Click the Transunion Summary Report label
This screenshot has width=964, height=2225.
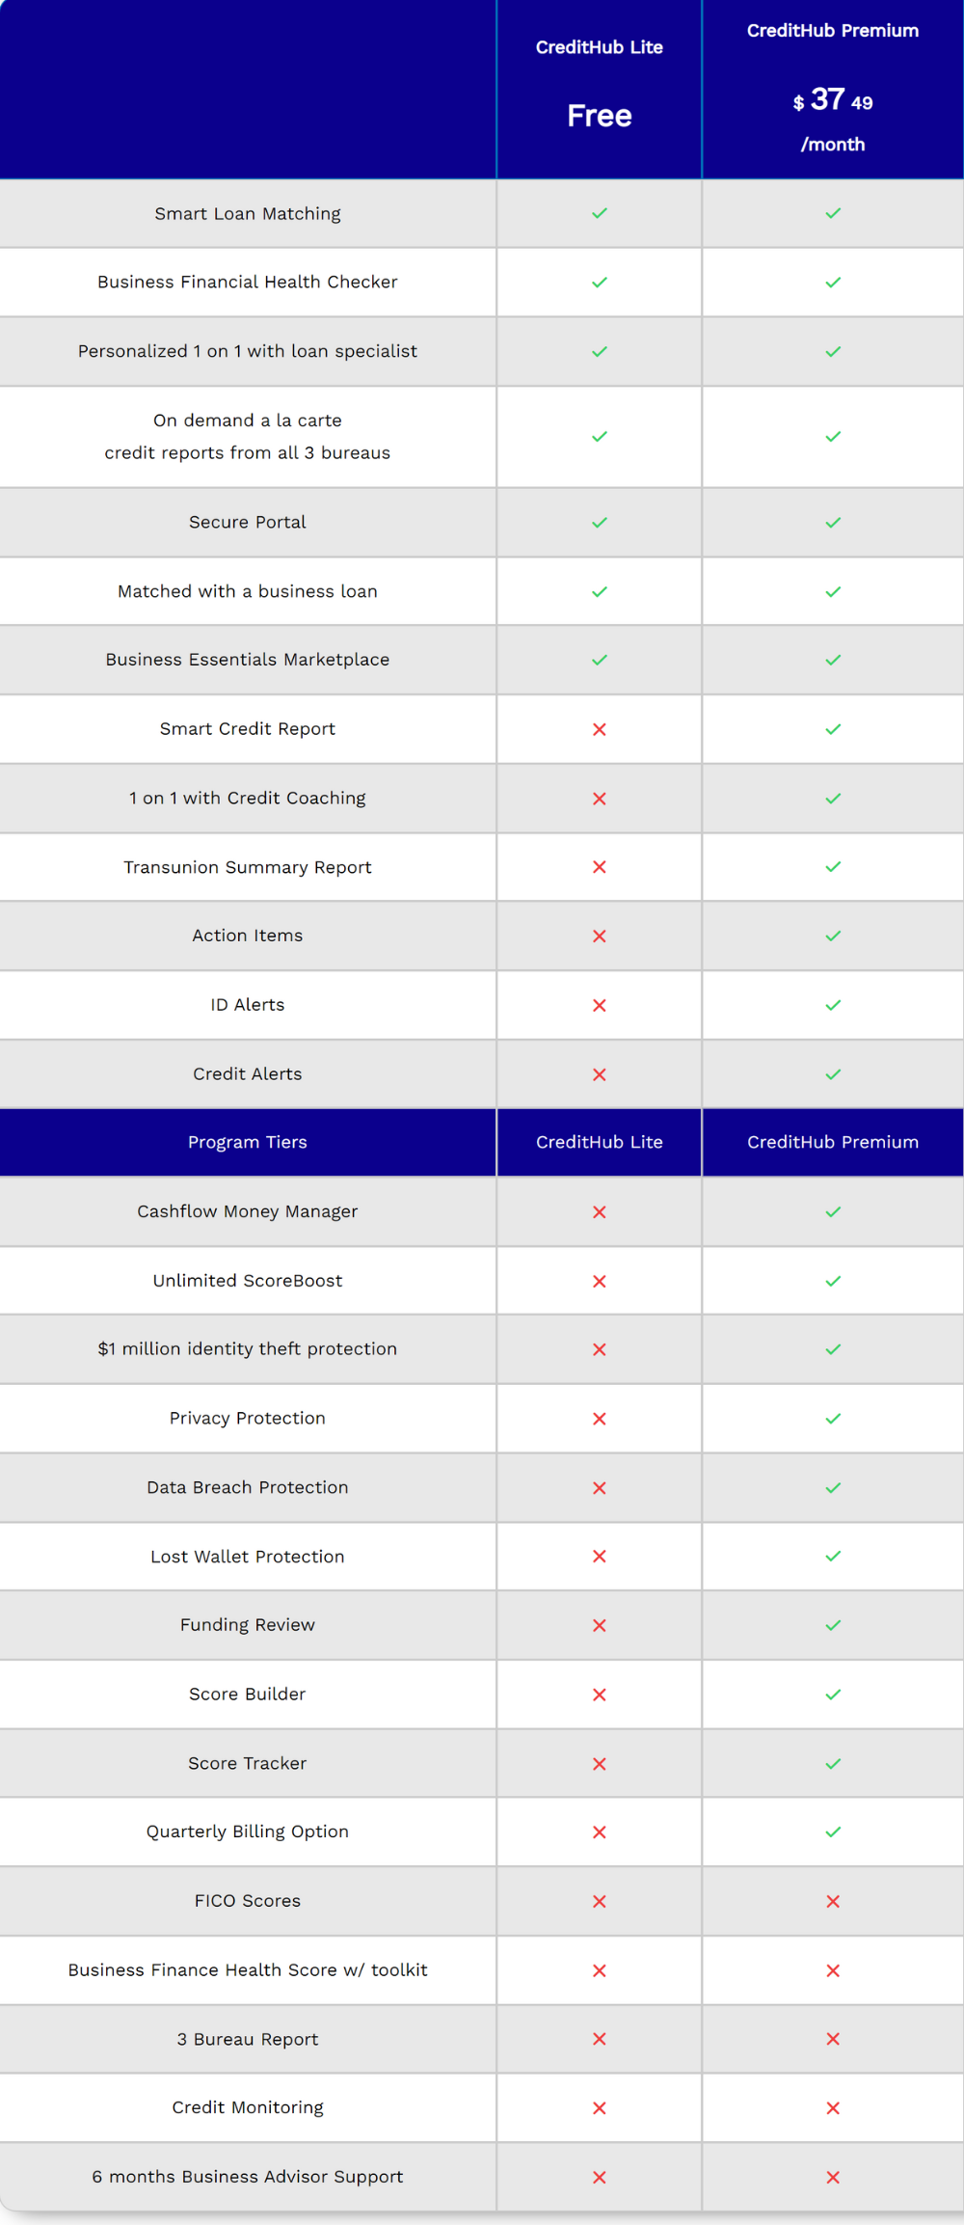click(248, 867)
